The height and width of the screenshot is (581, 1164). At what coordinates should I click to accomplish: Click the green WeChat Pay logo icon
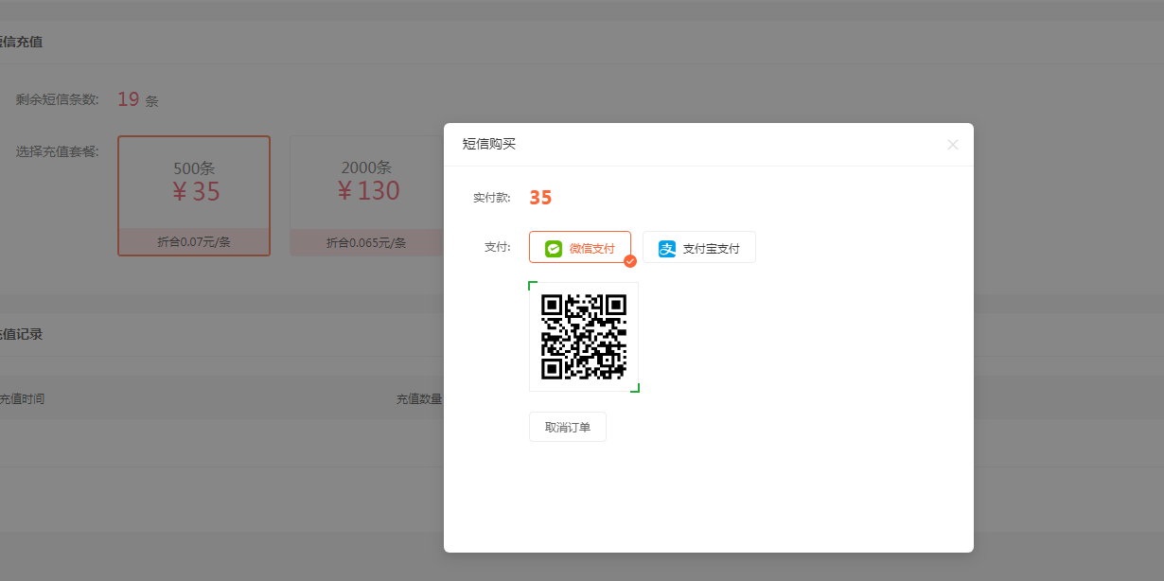[554, 249]
